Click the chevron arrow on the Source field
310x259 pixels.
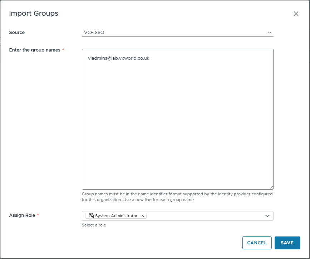(x=270, y=33)
